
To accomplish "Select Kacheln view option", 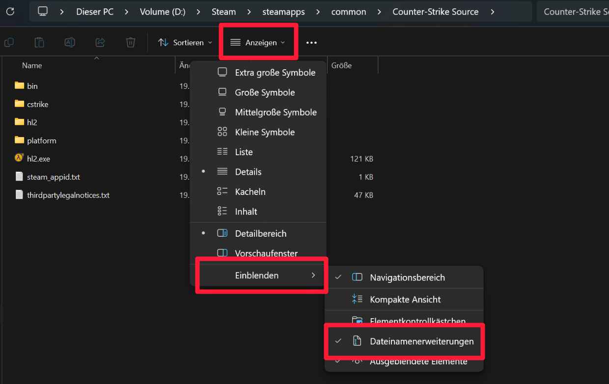I will (x=258, y=192).
